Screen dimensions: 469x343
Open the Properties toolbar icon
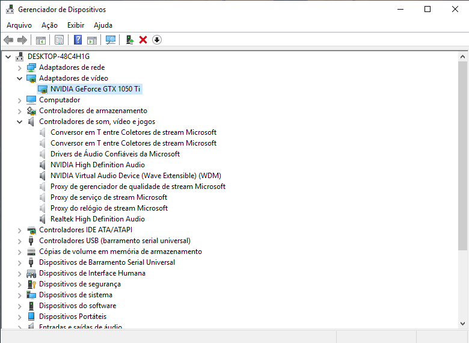coord(59,40)
